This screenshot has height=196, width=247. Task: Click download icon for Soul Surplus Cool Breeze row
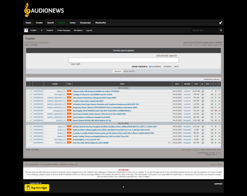(203, 117)
